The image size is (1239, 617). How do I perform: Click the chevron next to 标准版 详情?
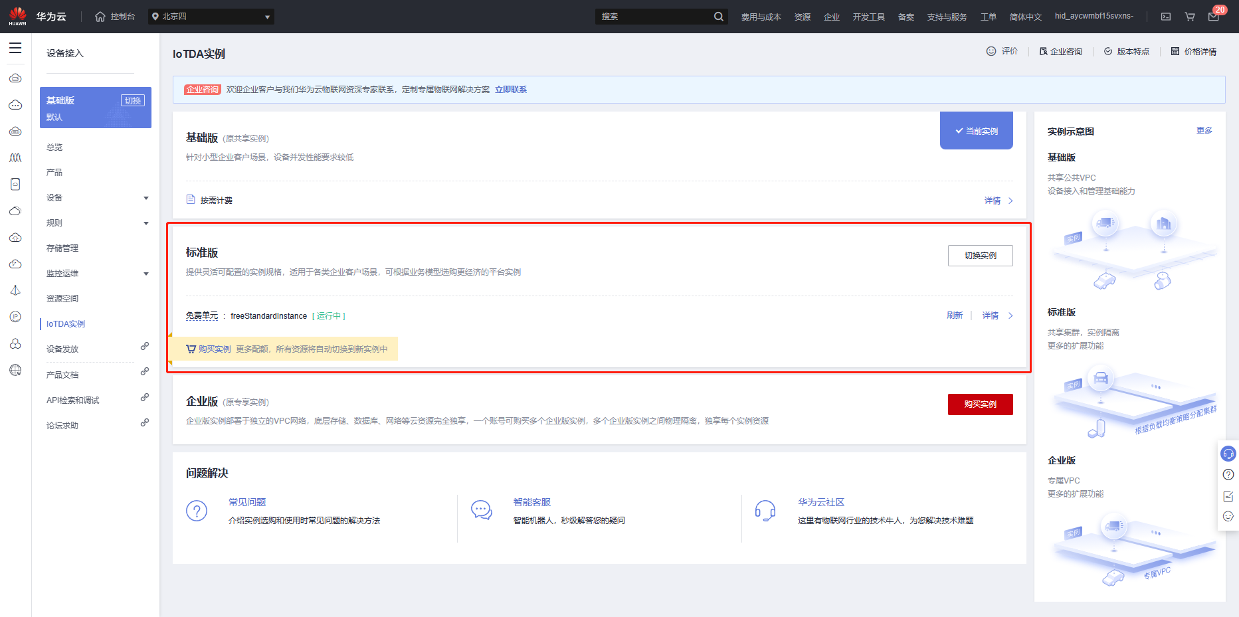(1010, 315)
